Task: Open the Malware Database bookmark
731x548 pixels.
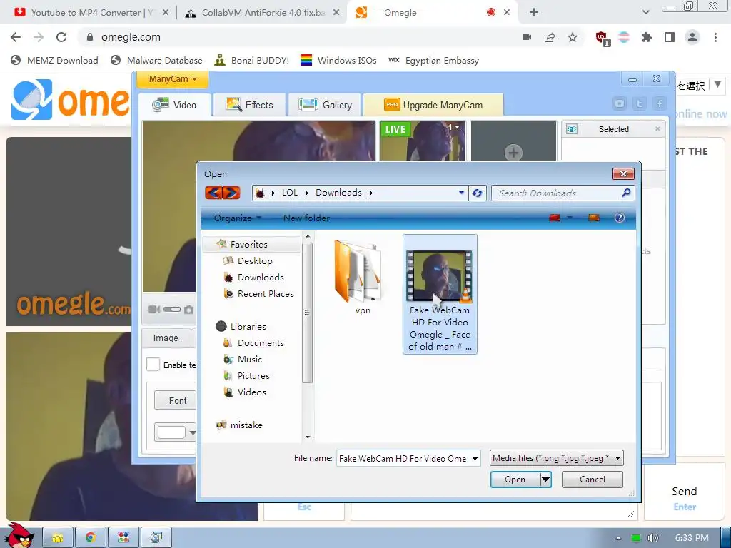Action: (156, 60)
